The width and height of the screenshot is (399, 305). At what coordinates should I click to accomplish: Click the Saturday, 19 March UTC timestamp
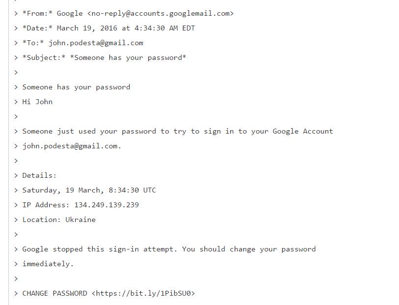point(89,190)
